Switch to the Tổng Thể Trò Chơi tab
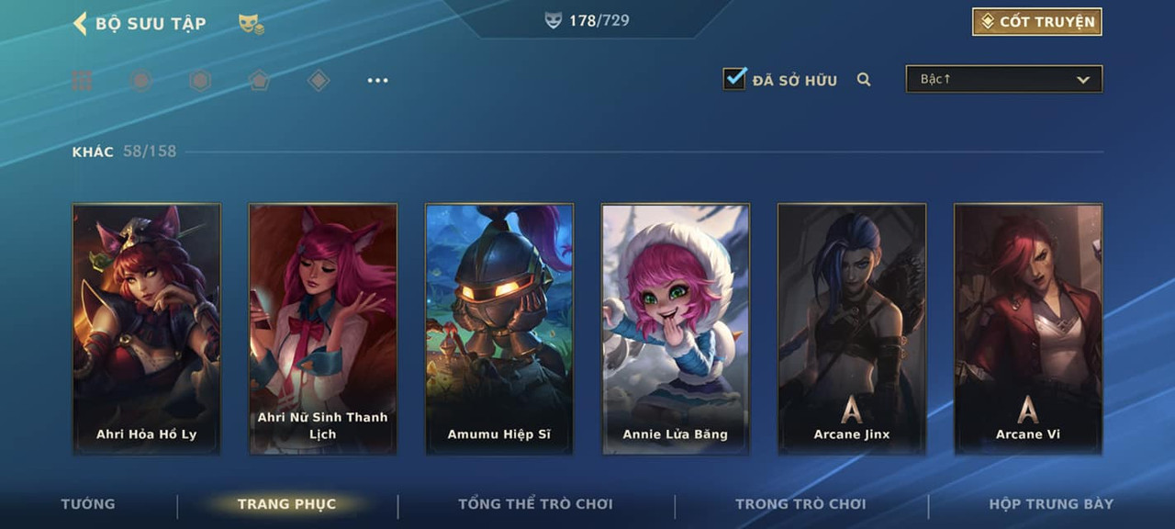 (x=536, y=504)
